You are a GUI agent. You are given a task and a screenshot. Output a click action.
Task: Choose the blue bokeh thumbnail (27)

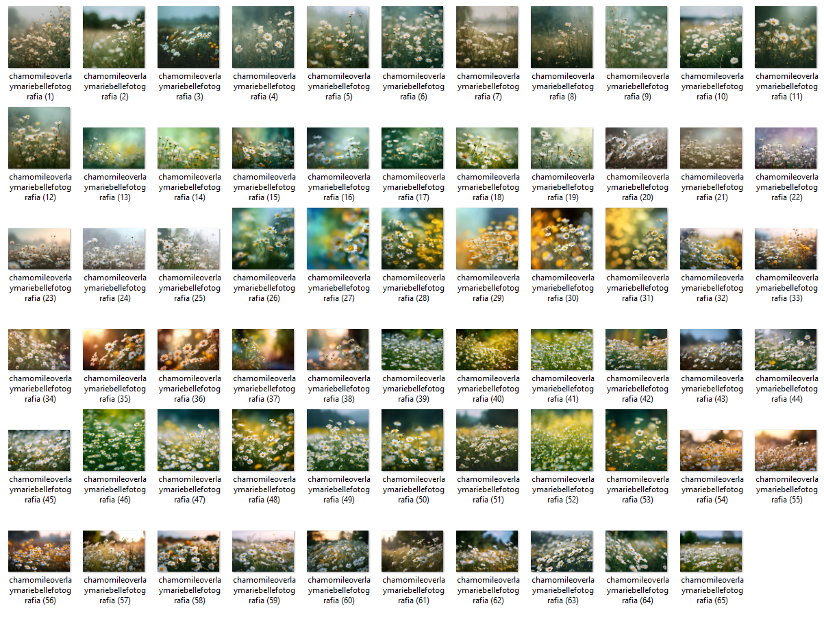point(338,239)
